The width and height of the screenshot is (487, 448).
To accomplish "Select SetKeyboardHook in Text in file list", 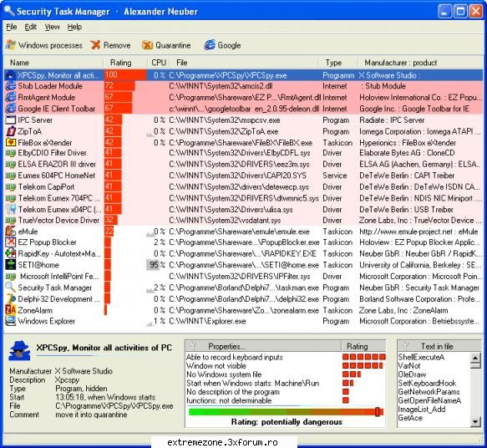I will coord(427,384).
